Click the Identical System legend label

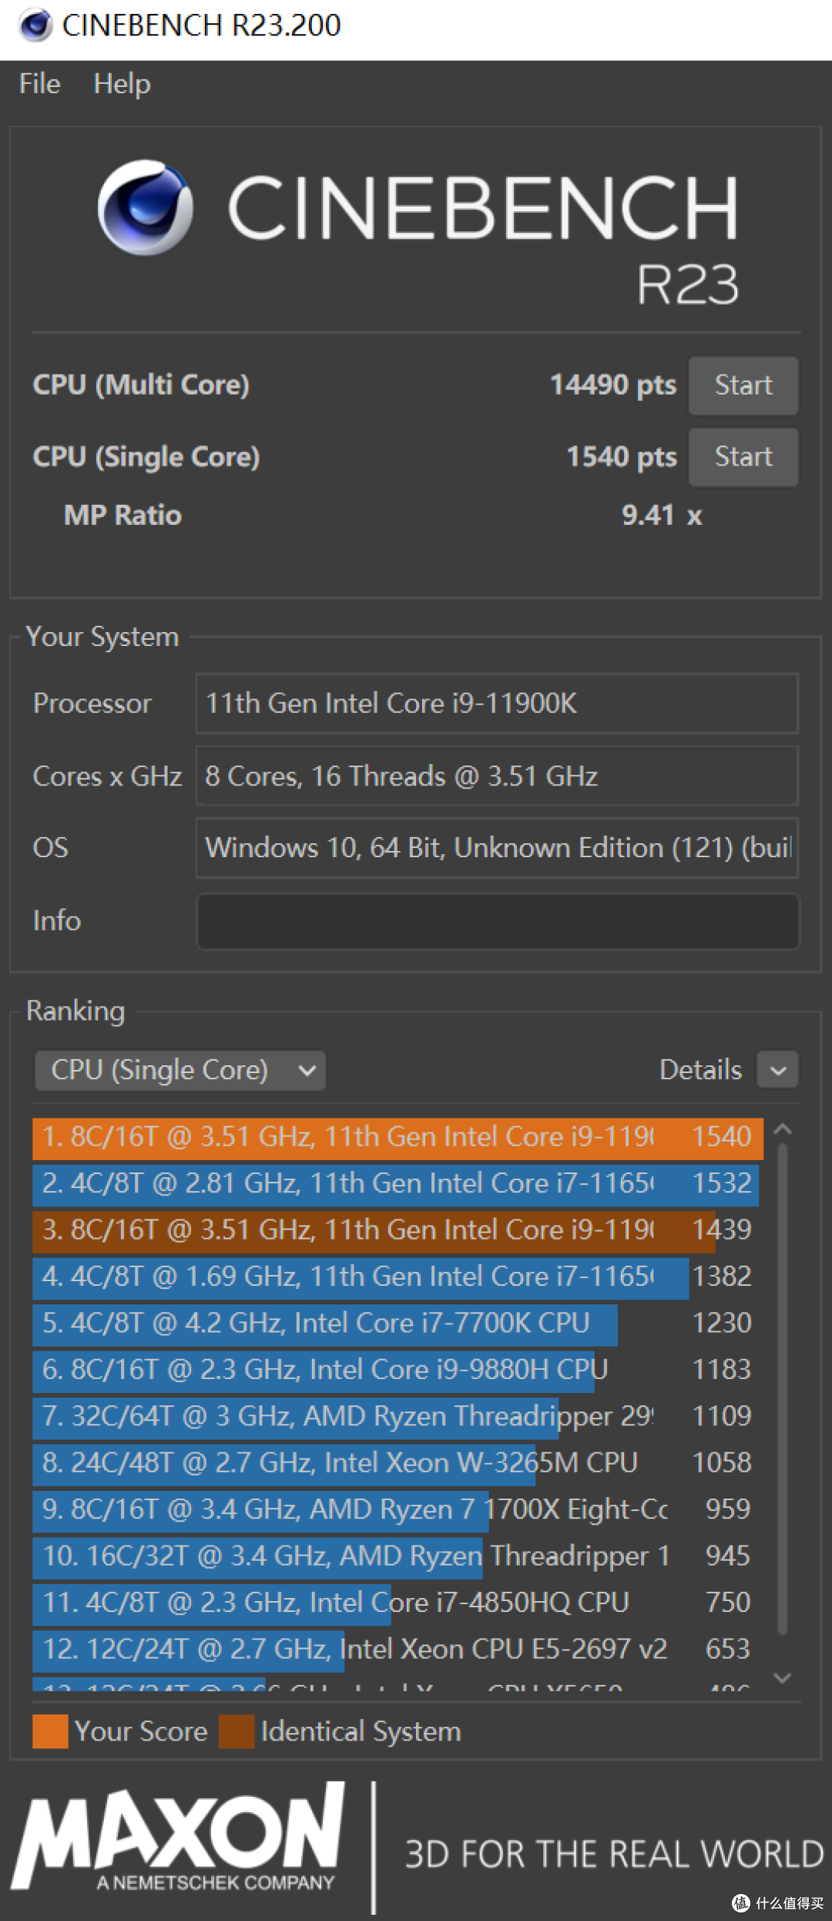pyautogui.click(x=361, y=1731)
